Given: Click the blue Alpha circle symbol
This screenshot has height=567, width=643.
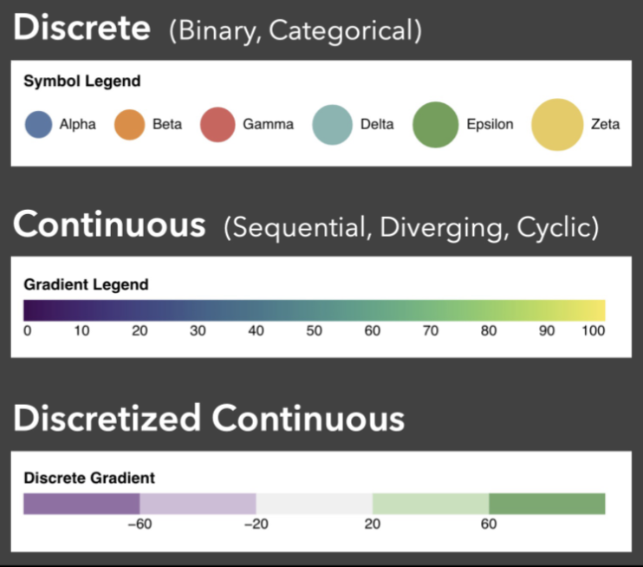Looking at the screenshot, I should pos(38,124).
